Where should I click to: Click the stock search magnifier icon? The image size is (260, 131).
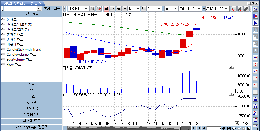[93, 9]
